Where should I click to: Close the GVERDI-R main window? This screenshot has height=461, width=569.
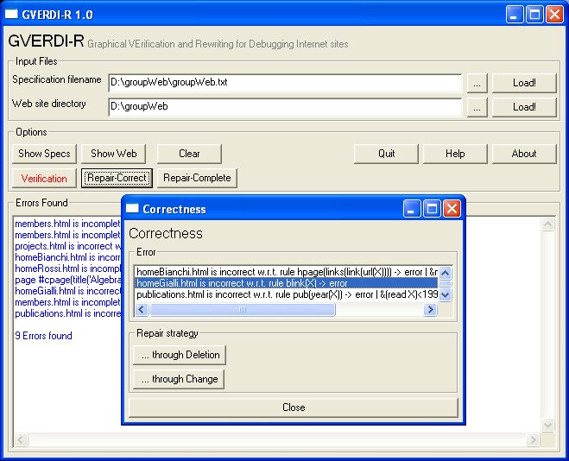555,15
